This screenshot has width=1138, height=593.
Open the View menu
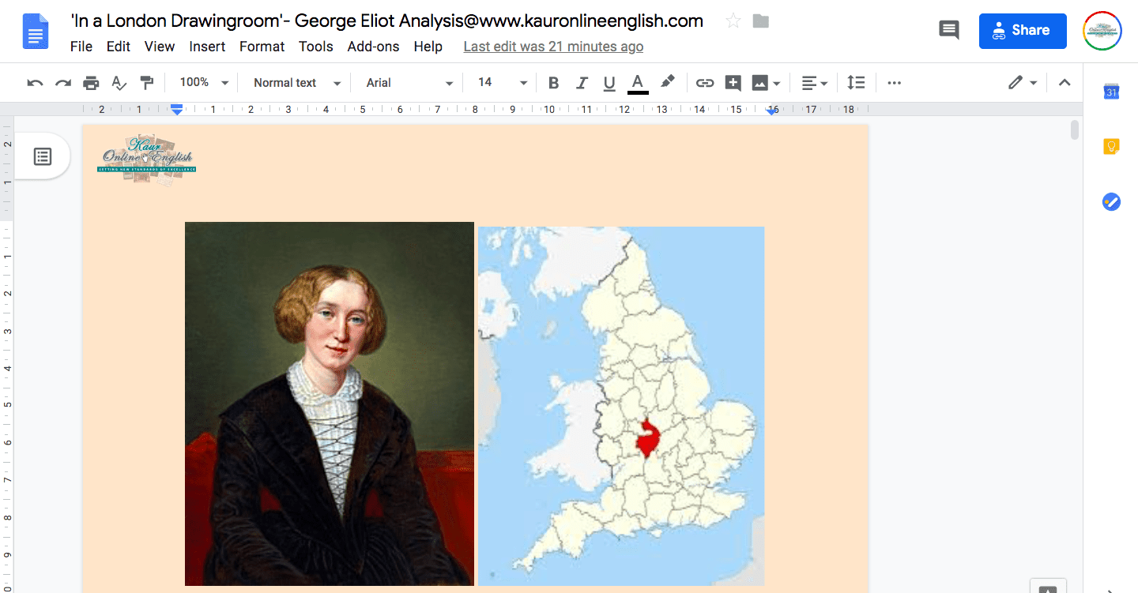[159, 47]
